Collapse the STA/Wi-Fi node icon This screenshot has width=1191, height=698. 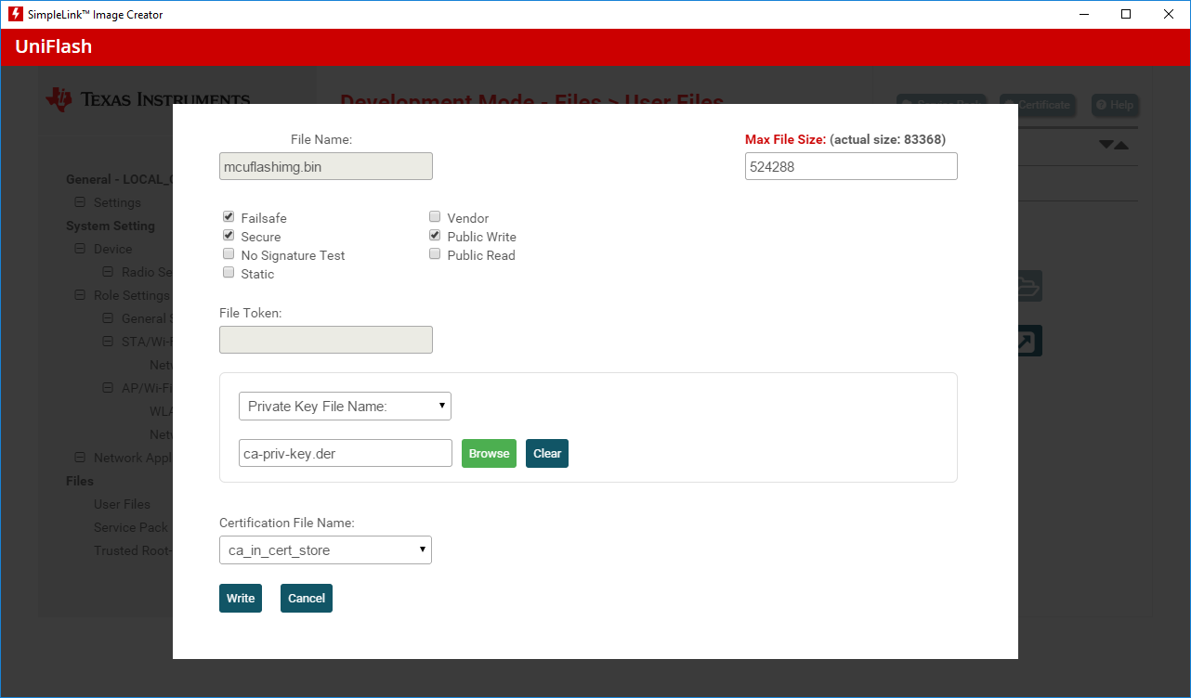tap(108, 342)
